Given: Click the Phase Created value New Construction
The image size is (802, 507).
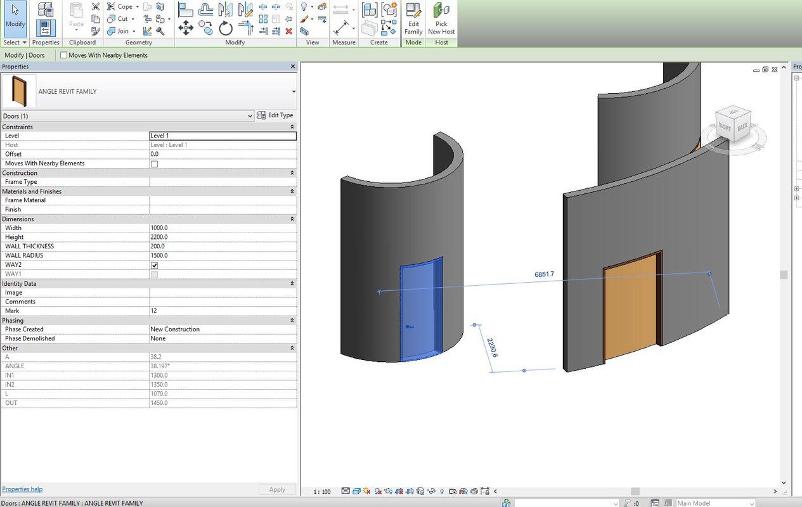Looking at the screenshot, I should [x=223, y=329].
